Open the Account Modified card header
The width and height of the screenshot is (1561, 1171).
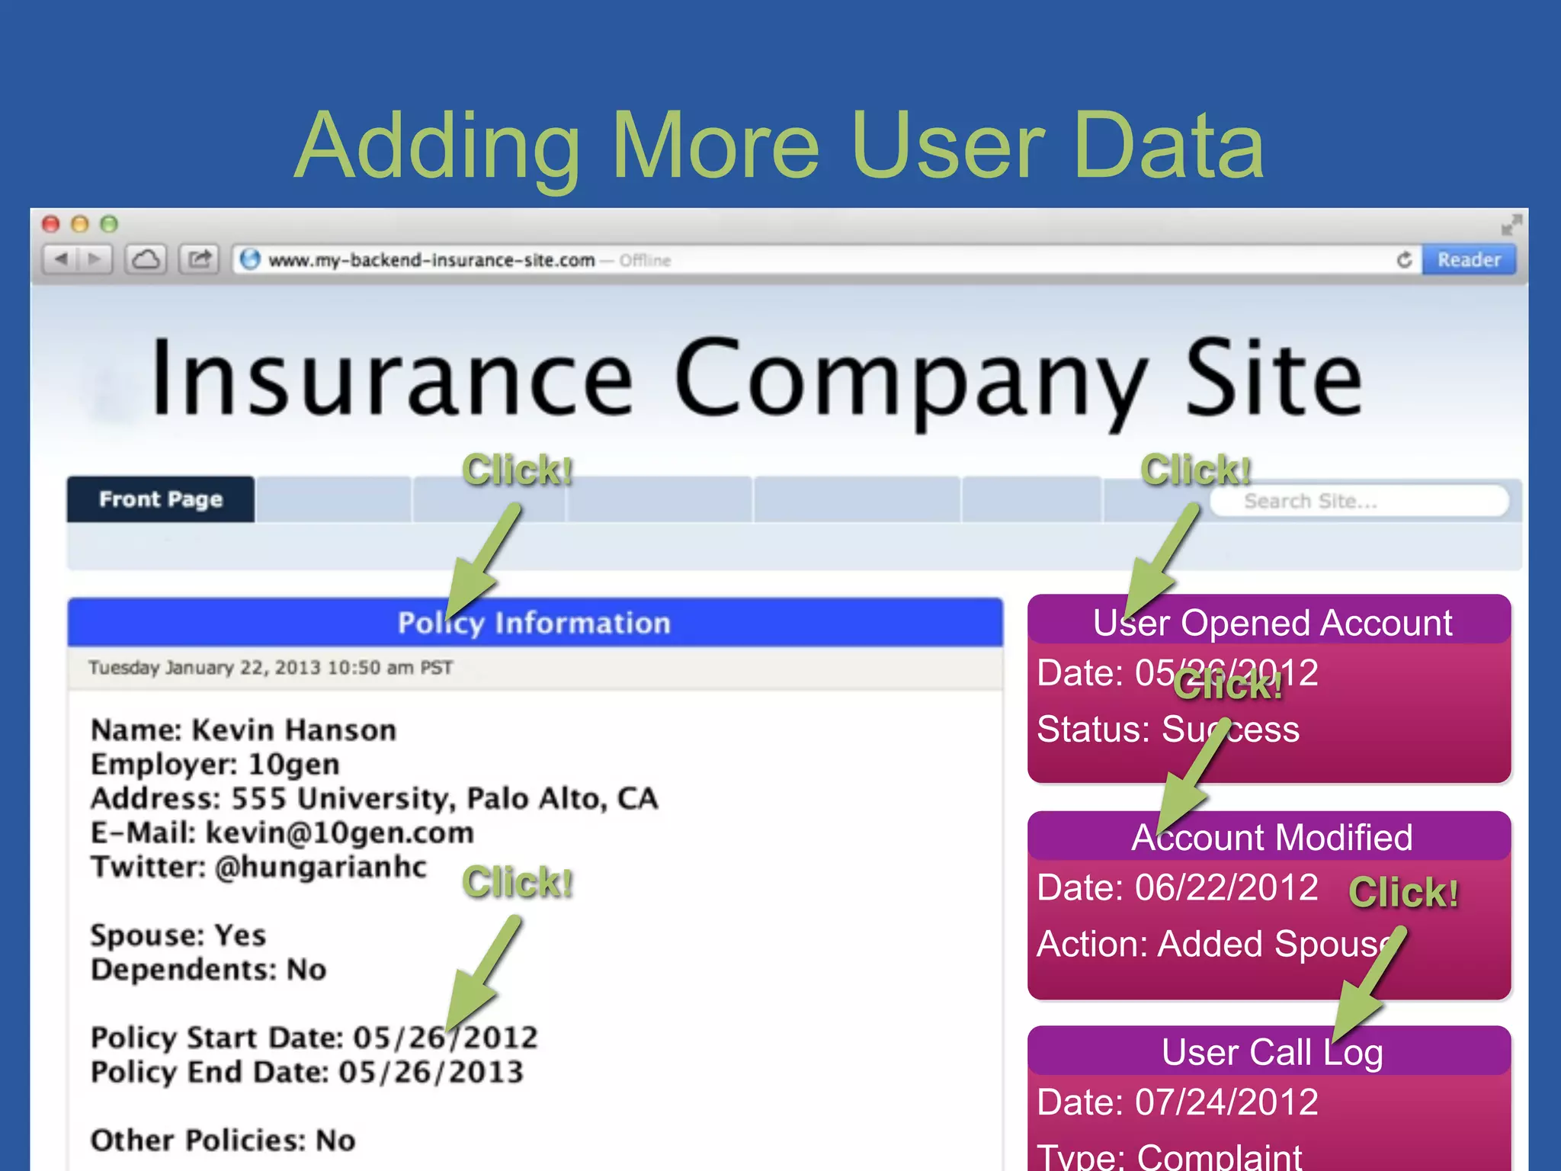[x=1269, y=837]
